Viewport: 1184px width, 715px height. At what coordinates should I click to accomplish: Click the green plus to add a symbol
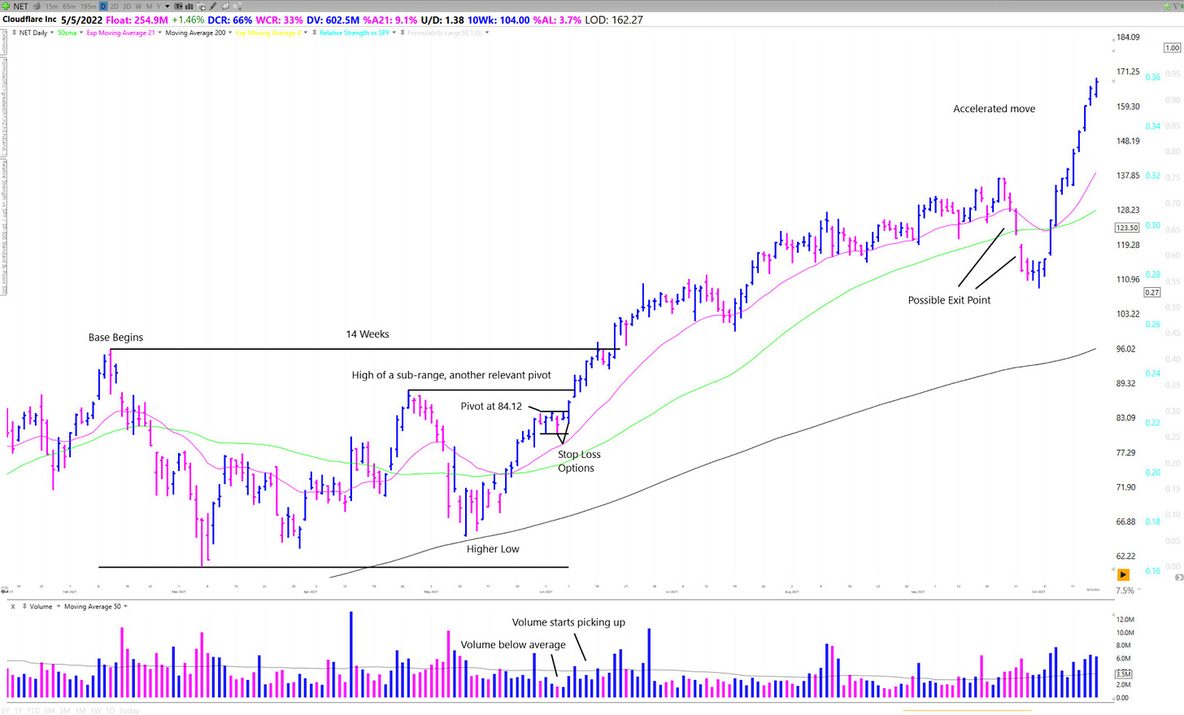7,7
